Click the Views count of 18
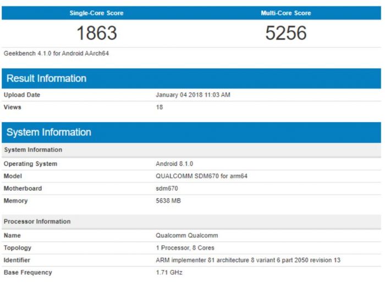This screenshot has height=293, width=385. [x=159, y=107]
